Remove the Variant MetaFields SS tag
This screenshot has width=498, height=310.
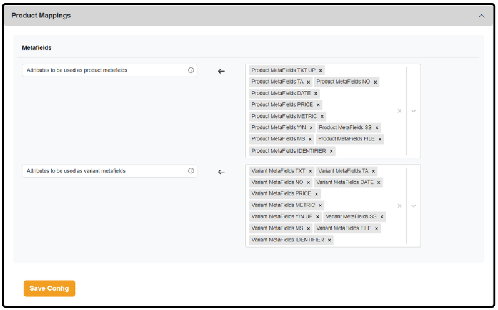pyautogui.click(x=382, y=217)
